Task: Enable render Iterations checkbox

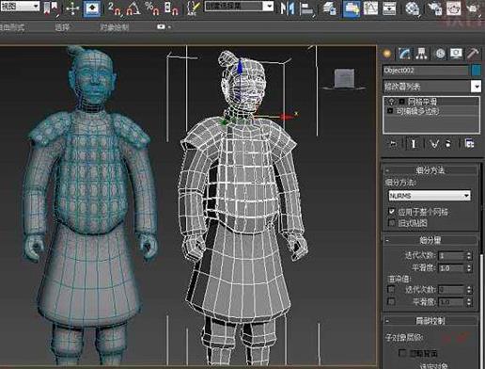Action: coord(391,289)
